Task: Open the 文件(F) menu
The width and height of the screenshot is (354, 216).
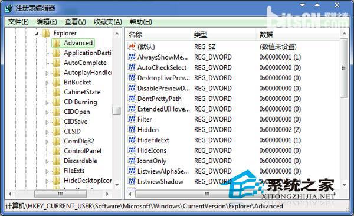Action: (18, 22)
